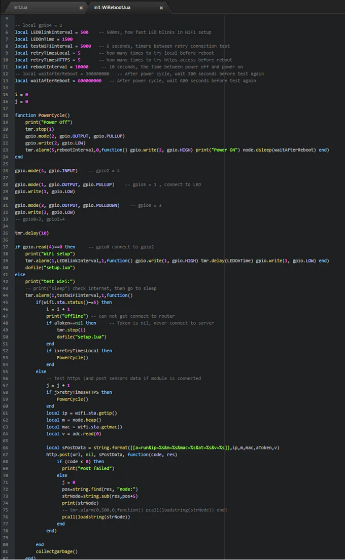Place cursor on PowerCycle function name definition
Viewport: 345px width, 560px height.
(54, 115)
